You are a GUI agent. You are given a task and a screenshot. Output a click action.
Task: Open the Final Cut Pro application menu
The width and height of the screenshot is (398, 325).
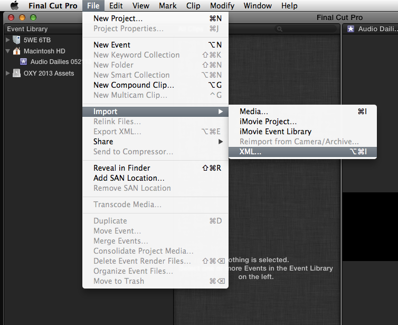pos(53,6)
